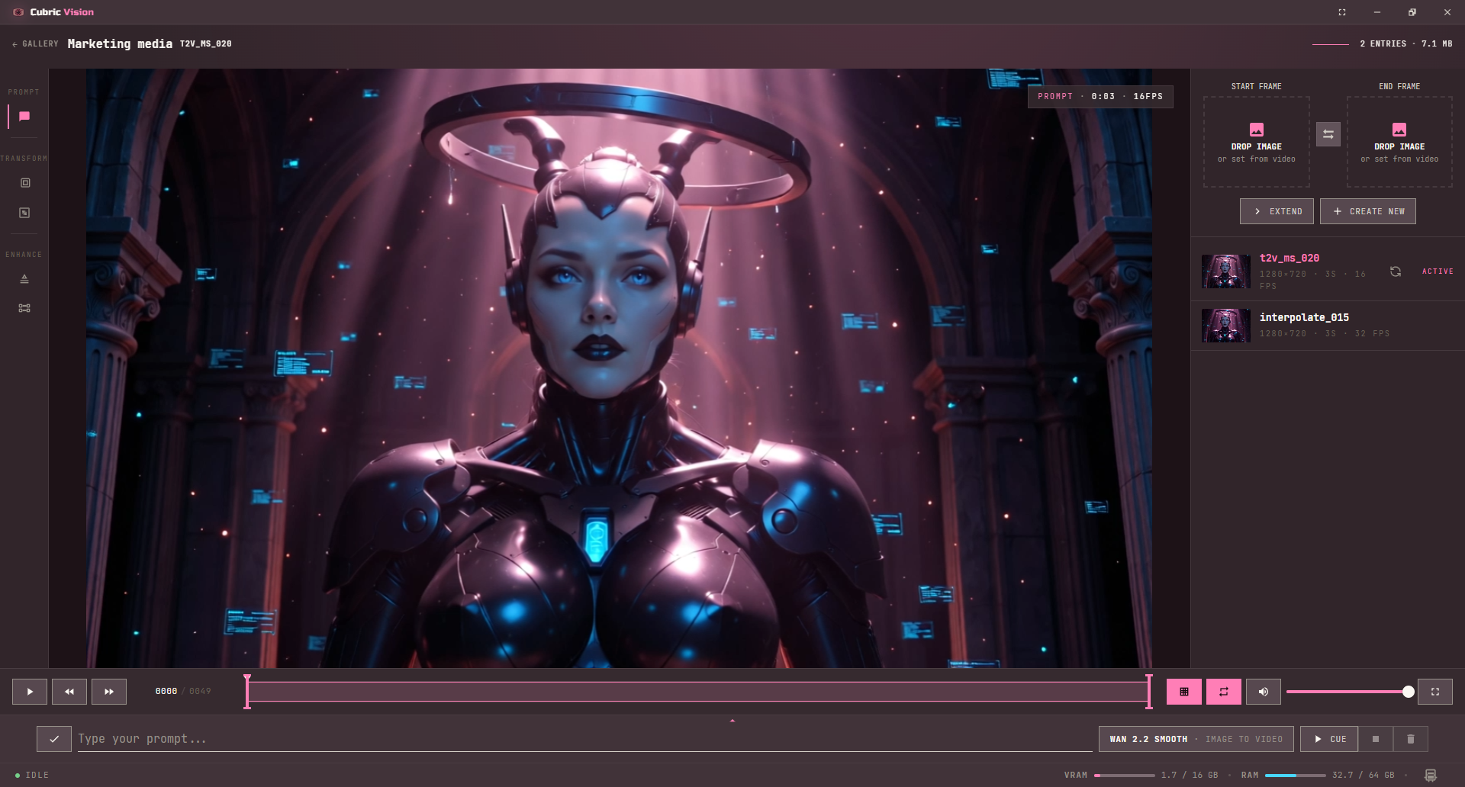
Task: Click the Cubric Vision app logo
Action: tap(18, 12)
